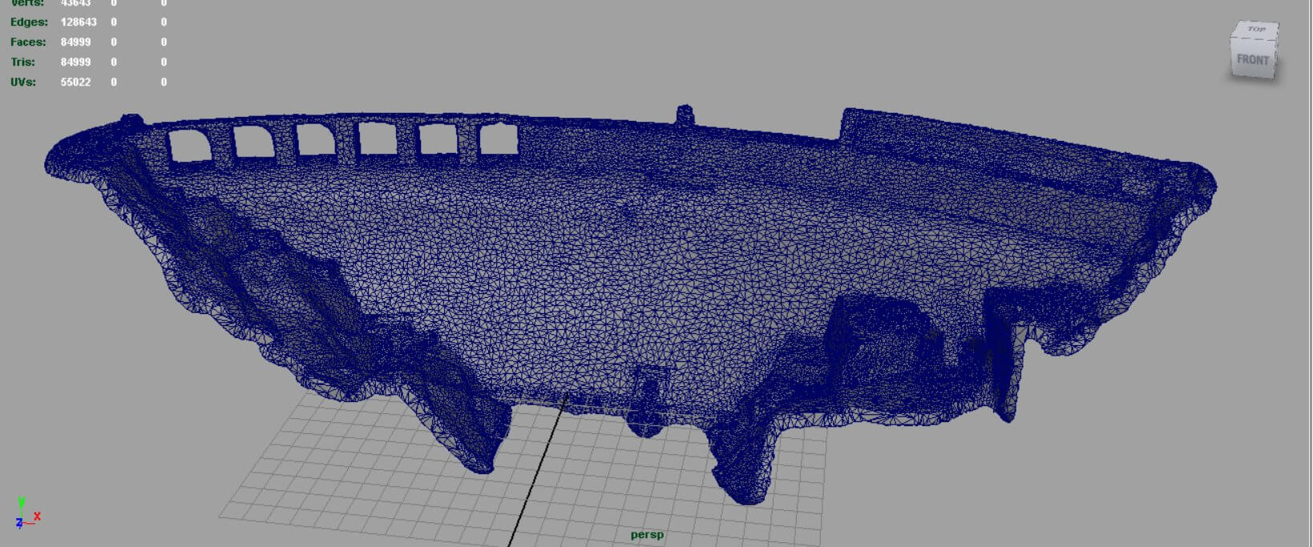The width and height of the screenshot is (1313, 547).
Task: Click the red X axis on orientation gizmo
Action: [x=37, y=517]
